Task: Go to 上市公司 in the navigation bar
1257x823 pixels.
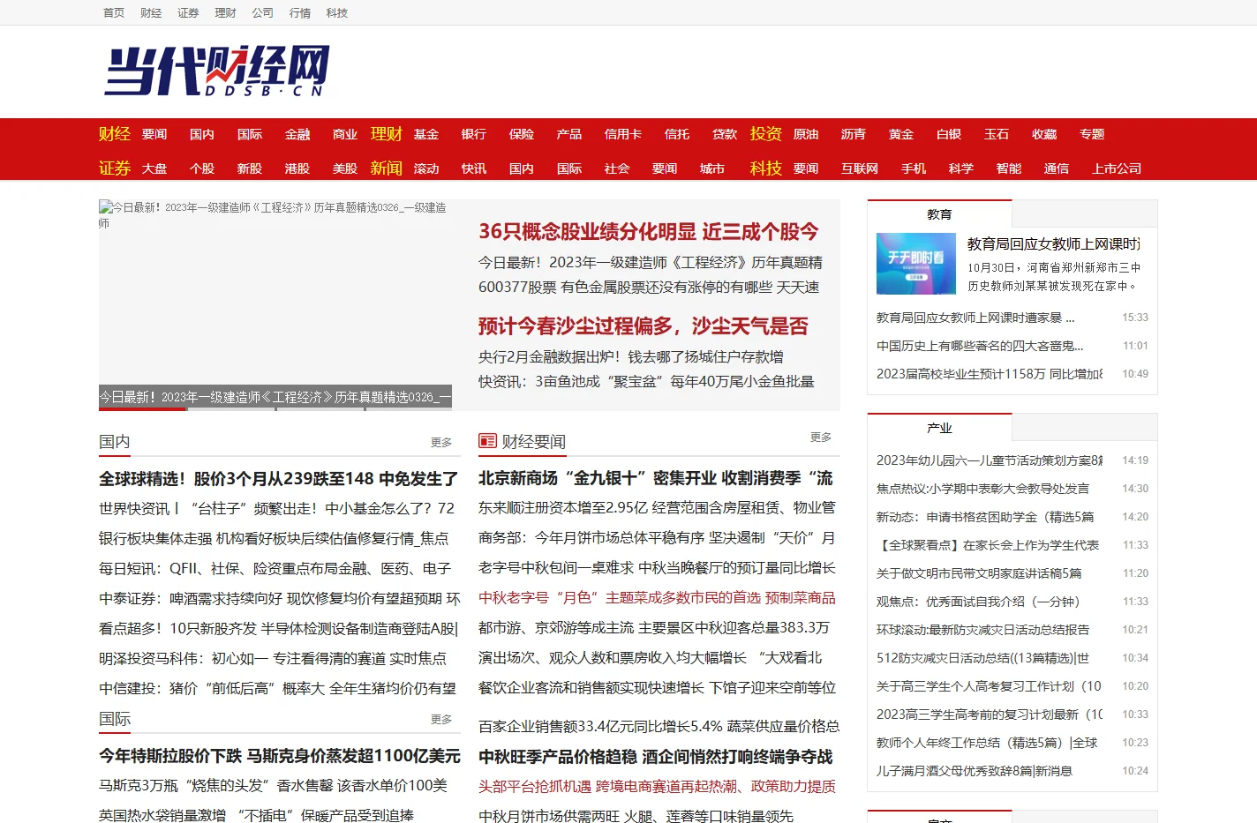Action: point(1117,168)
